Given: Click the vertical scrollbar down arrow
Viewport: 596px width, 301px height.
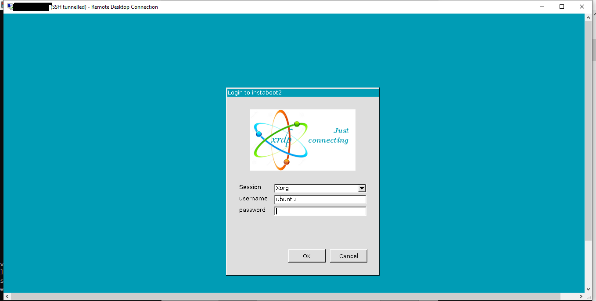Looking at the screenshot, I should coord(588,289).
